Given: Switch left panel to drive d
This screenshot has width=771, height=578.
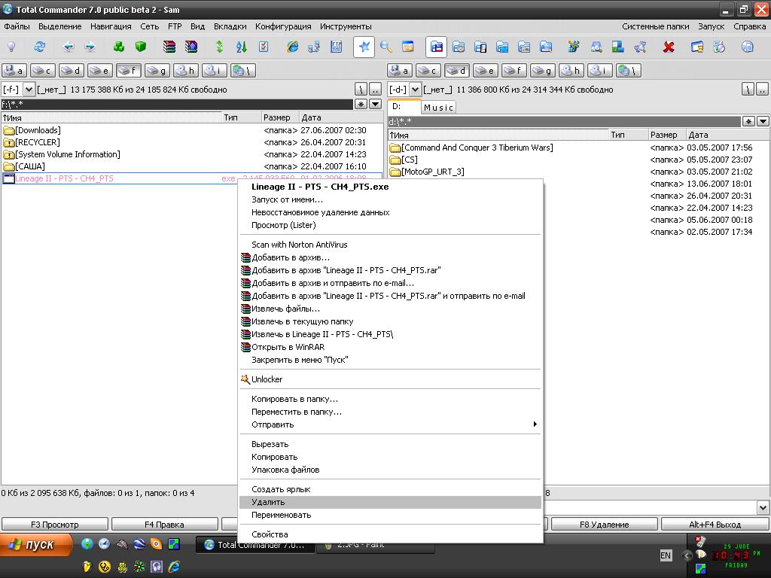Looking at the screenshot, I should [72, 71].
